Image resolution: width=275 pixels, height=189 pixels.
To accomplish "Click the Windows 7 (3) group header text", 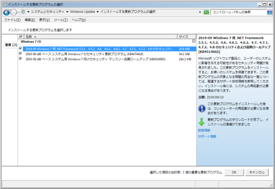I will point(31,42).
